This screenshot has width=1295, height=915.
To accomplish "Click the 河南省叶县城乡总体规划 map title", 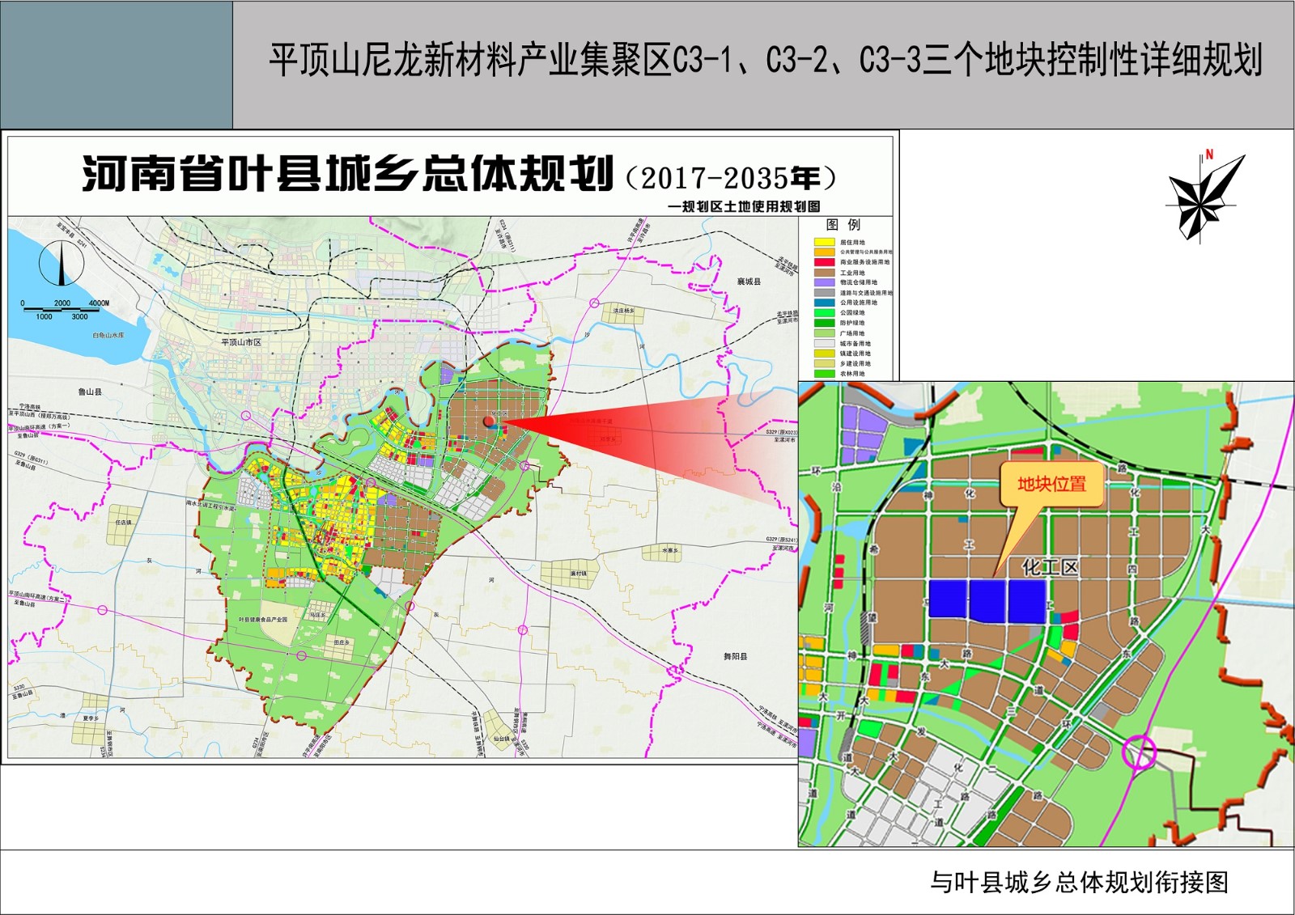I will (x=348, y=174).
